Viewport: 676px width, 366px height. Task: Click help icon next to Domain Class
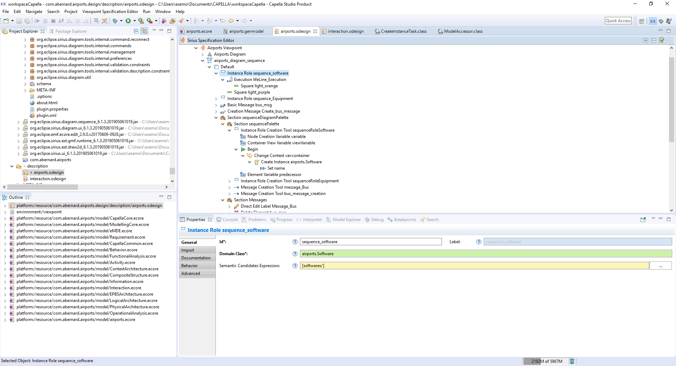click(x=295, y=254)
